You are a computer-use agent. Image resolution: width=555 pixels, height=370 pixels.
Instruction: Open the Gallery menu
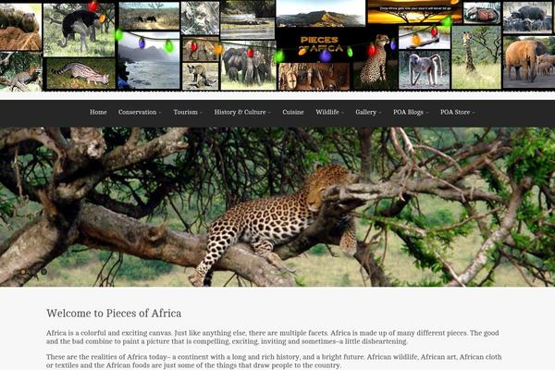(x=368, y=112)
